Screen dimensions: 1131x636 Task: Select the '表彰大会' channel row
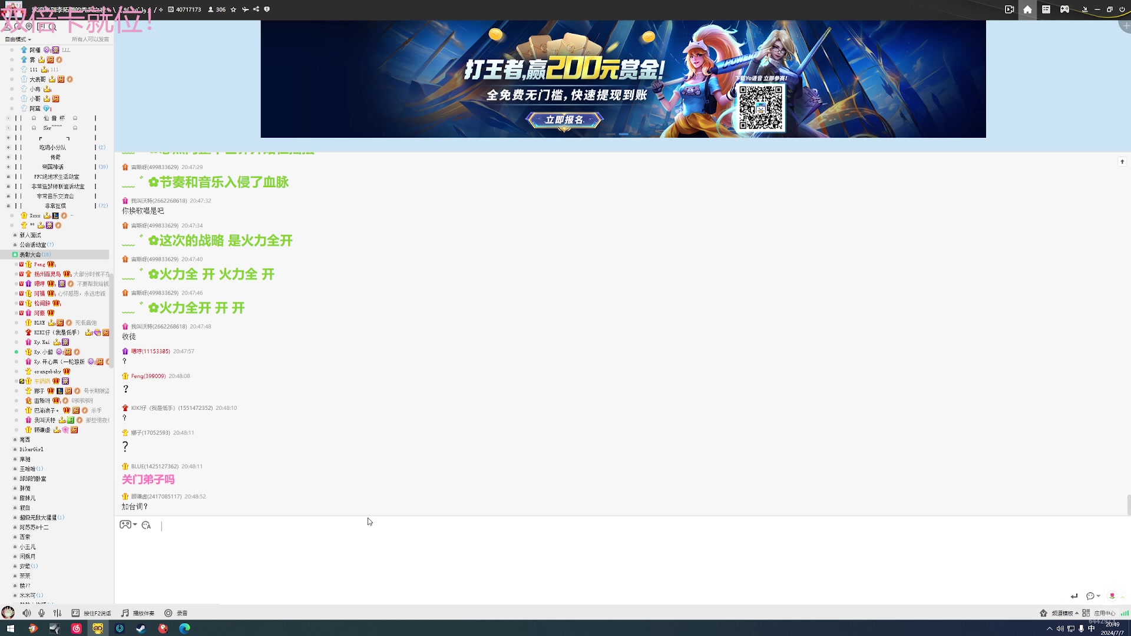tap(55, 254)
